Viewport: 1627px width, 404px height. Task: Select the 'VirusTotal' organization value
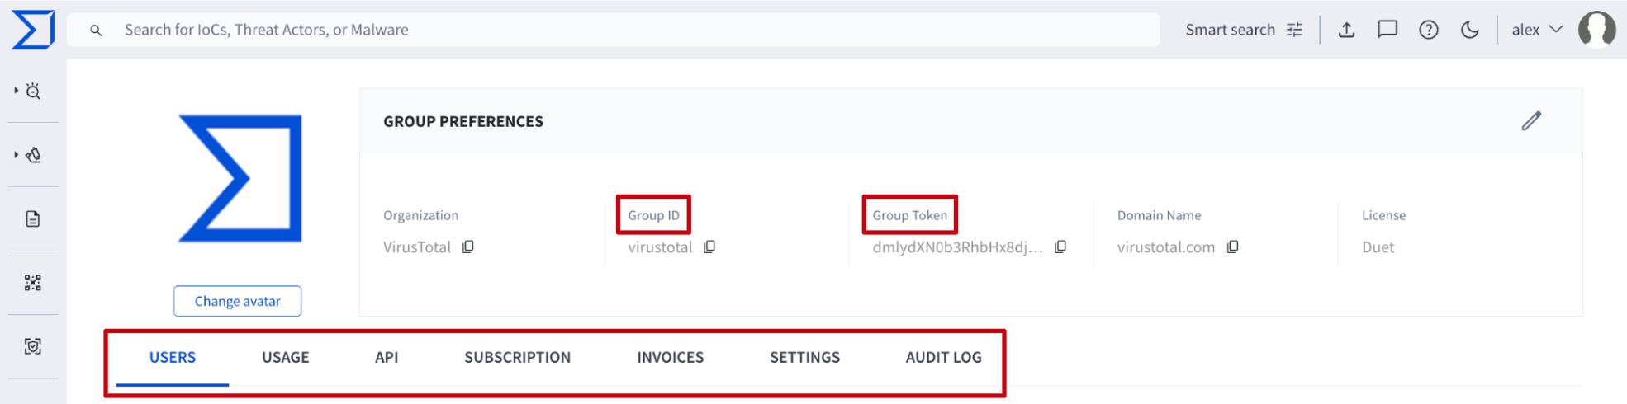[x=417, y=247]
